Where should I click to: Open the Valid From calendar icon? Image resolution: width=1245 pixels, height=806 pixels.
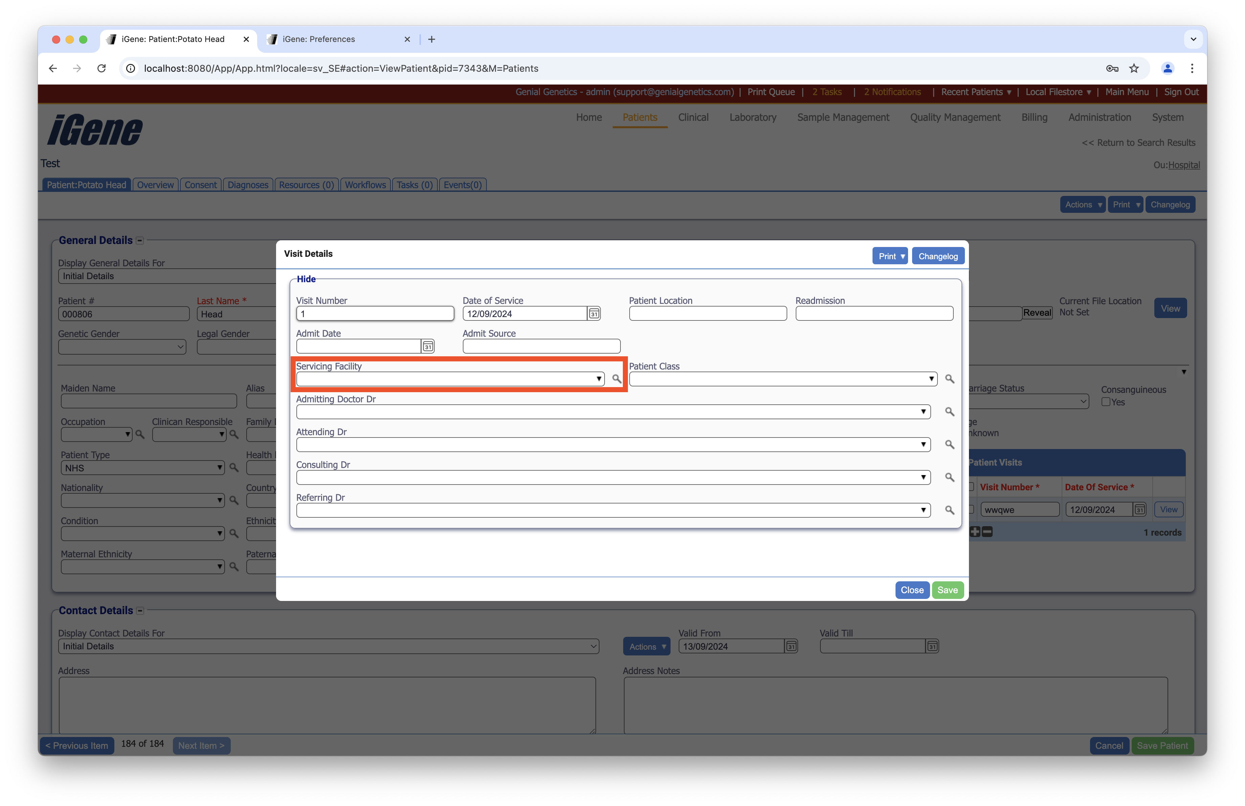(791, 647)
